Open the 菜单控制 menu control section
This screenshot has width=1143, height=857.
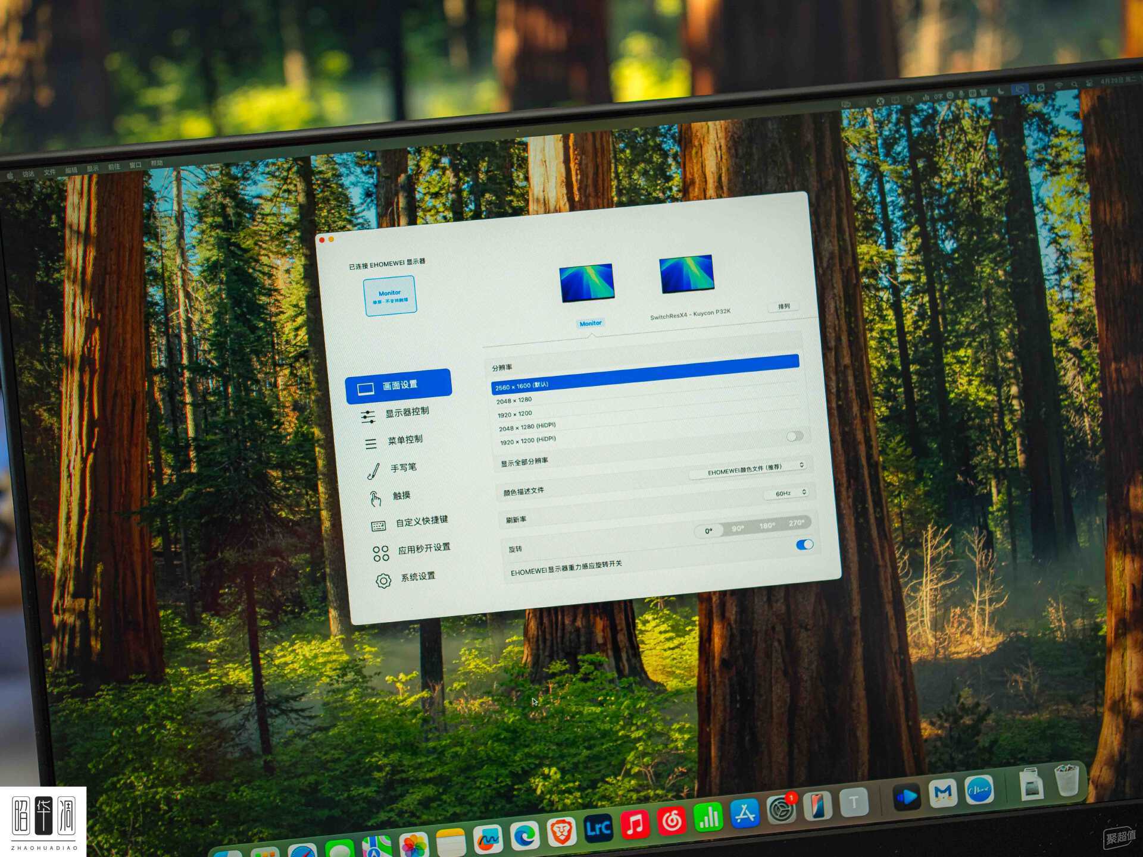[394, 441]
